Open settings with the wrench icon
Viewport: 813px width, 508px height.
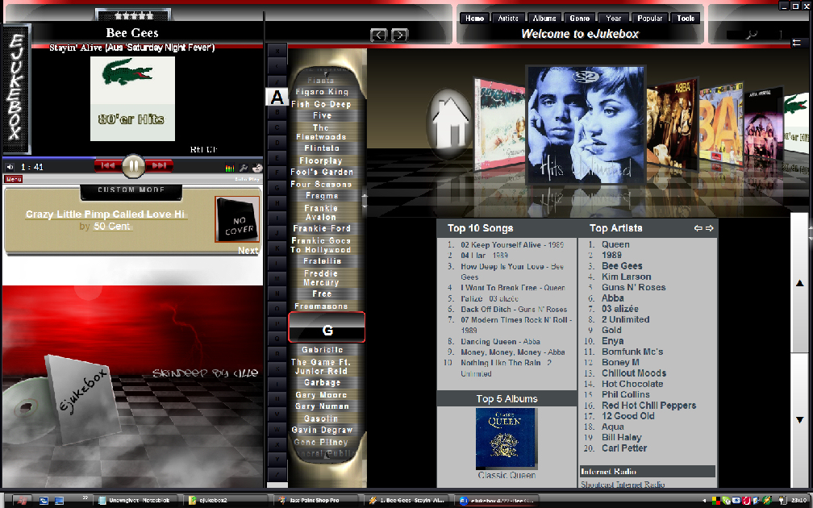[244, 168]
